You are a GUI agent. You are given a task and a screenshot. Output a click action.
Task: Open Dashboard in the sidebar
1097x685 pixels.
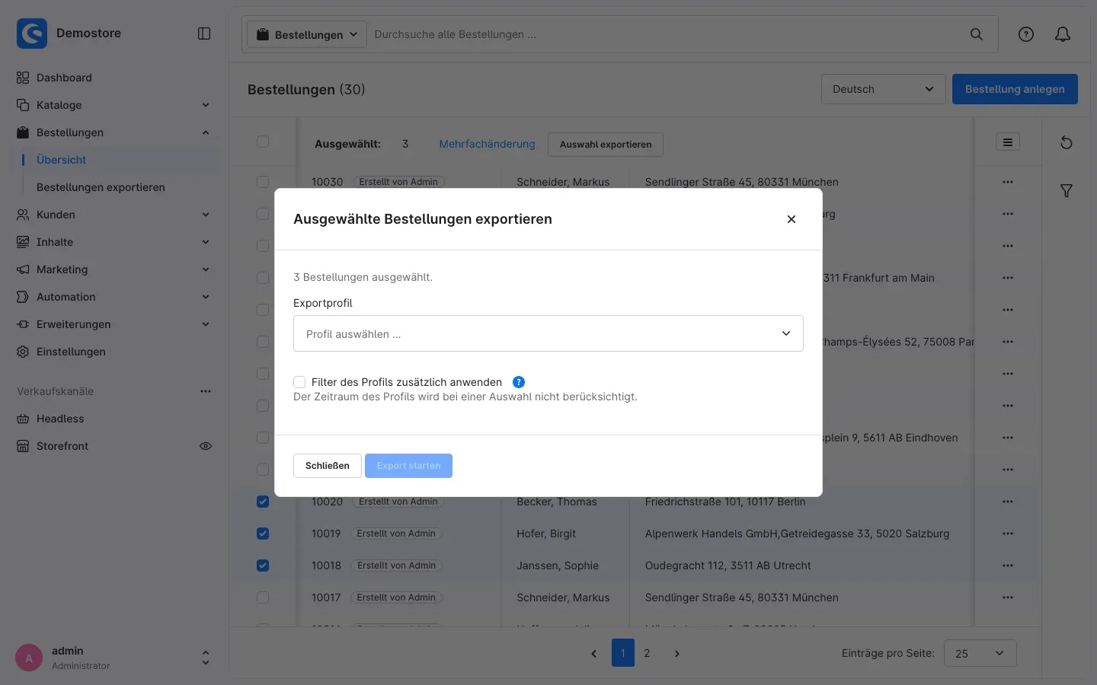click(113, 78)
